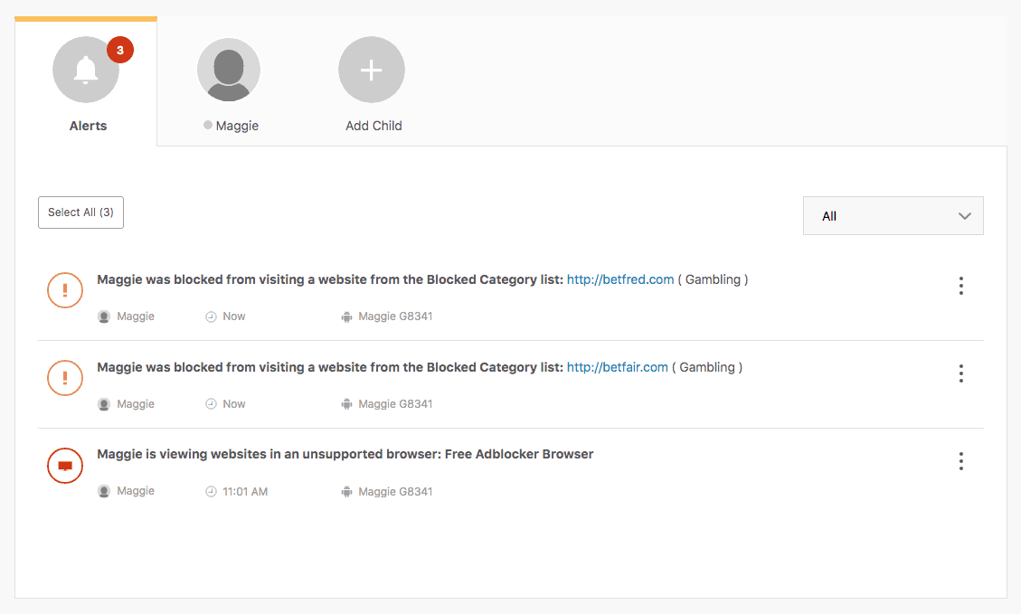Viewport: 1021px width, 614px height.
Task: Open three-dot menu for betfred.com alert
Action: pyautogui.click(x=960, y=286)
